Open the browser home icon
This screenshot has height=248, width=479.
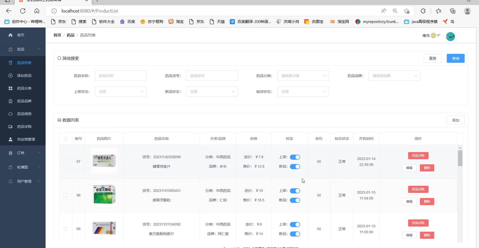click(37, 11)
